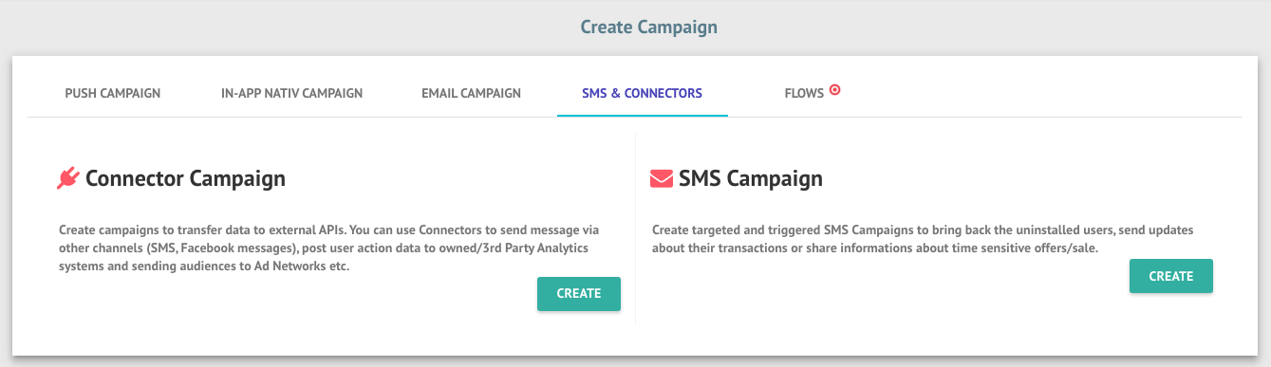Click the red envelope SMS icon
1271x367 pixels.
tap(662, 178)
